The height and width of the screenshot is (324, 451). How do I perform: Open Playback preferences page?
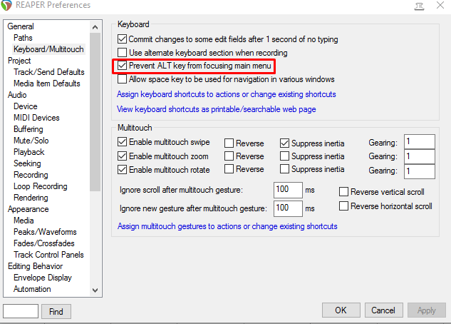click(29, 152)
